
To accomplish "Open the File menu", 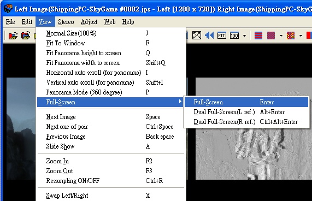I will [10, 22].
